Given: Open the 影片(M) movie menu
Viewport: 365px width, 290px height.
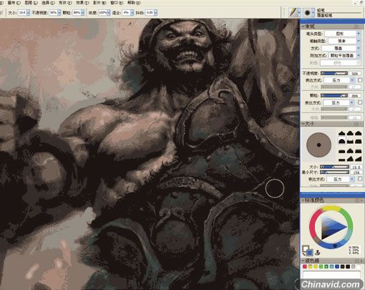Looking at the screenshot, I should pos(99,3).
